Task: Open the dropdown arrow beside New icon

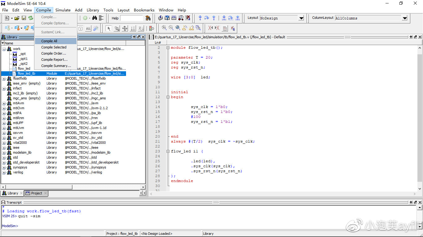Action: click(12, 18)
